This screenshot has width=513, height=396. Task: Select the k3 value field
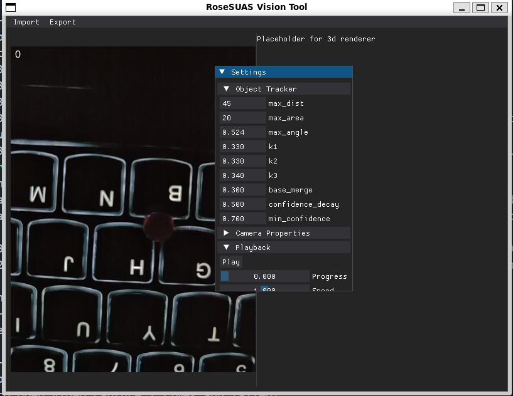click(243, 175)
